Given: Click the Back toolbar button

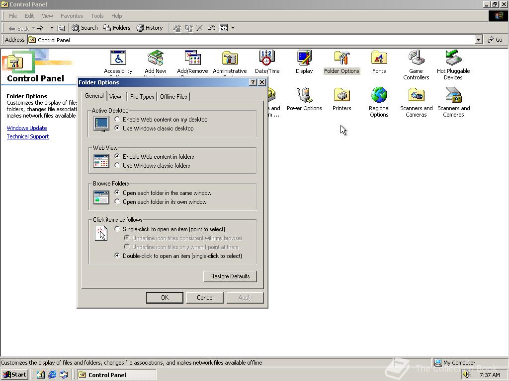Looking at the screenshot, I should point(18,28).
